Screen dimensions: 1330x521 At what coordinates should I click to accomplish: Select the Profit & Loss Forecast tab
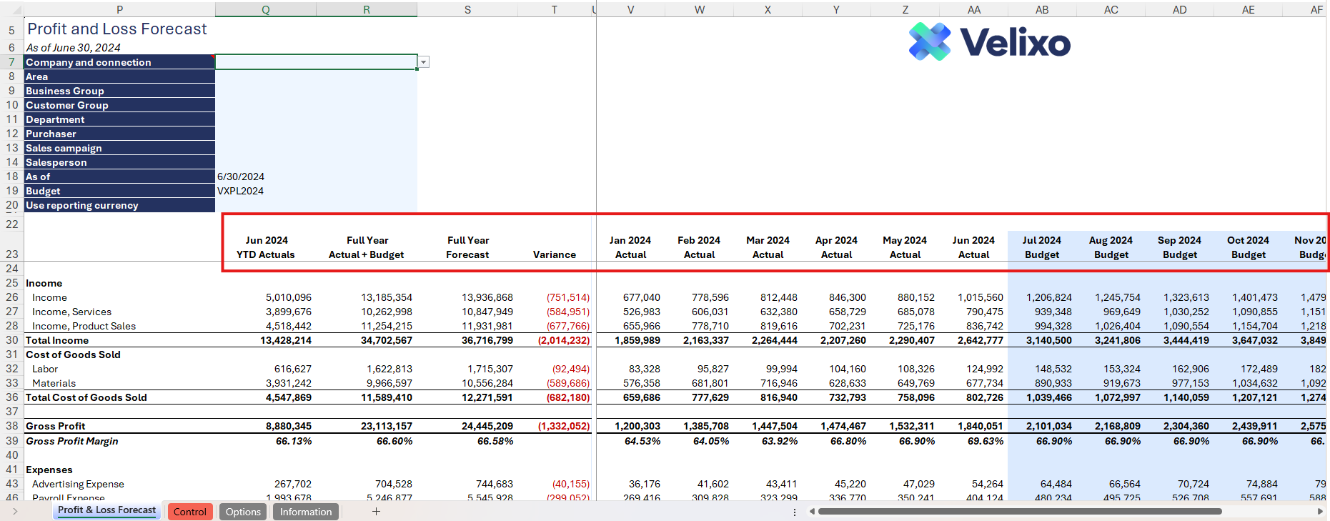pyautogui.click(x=106, y=510)
